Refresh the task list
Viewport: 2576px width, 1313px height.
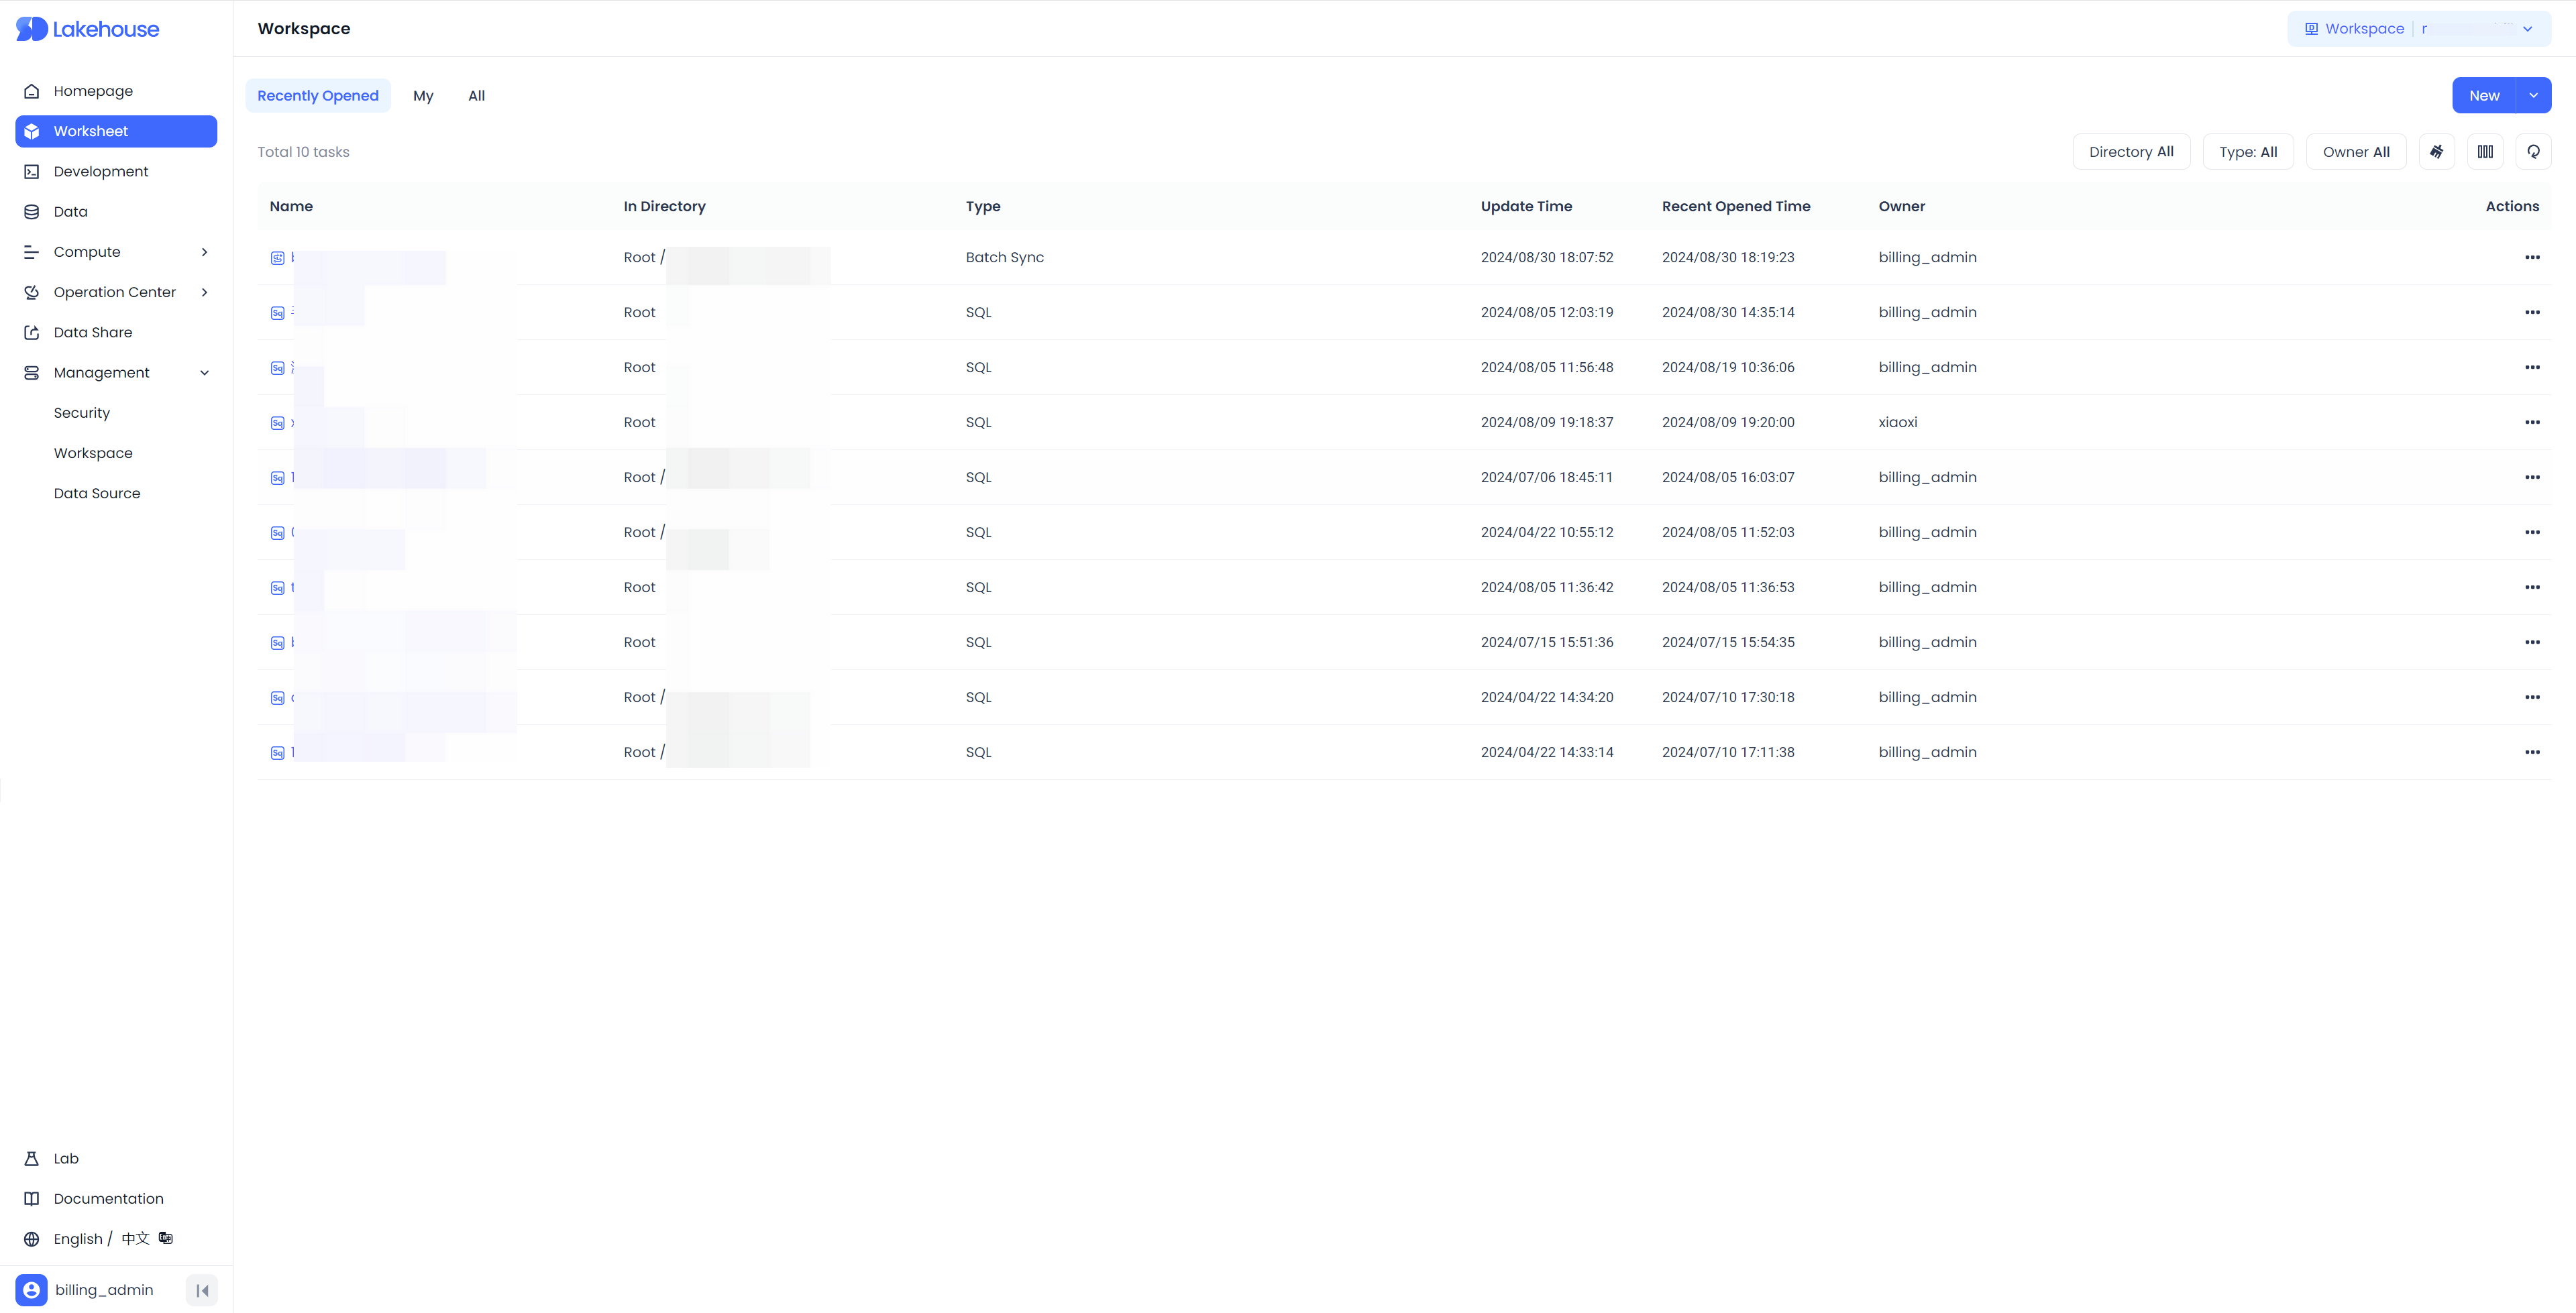click(x=2533, y=152)
